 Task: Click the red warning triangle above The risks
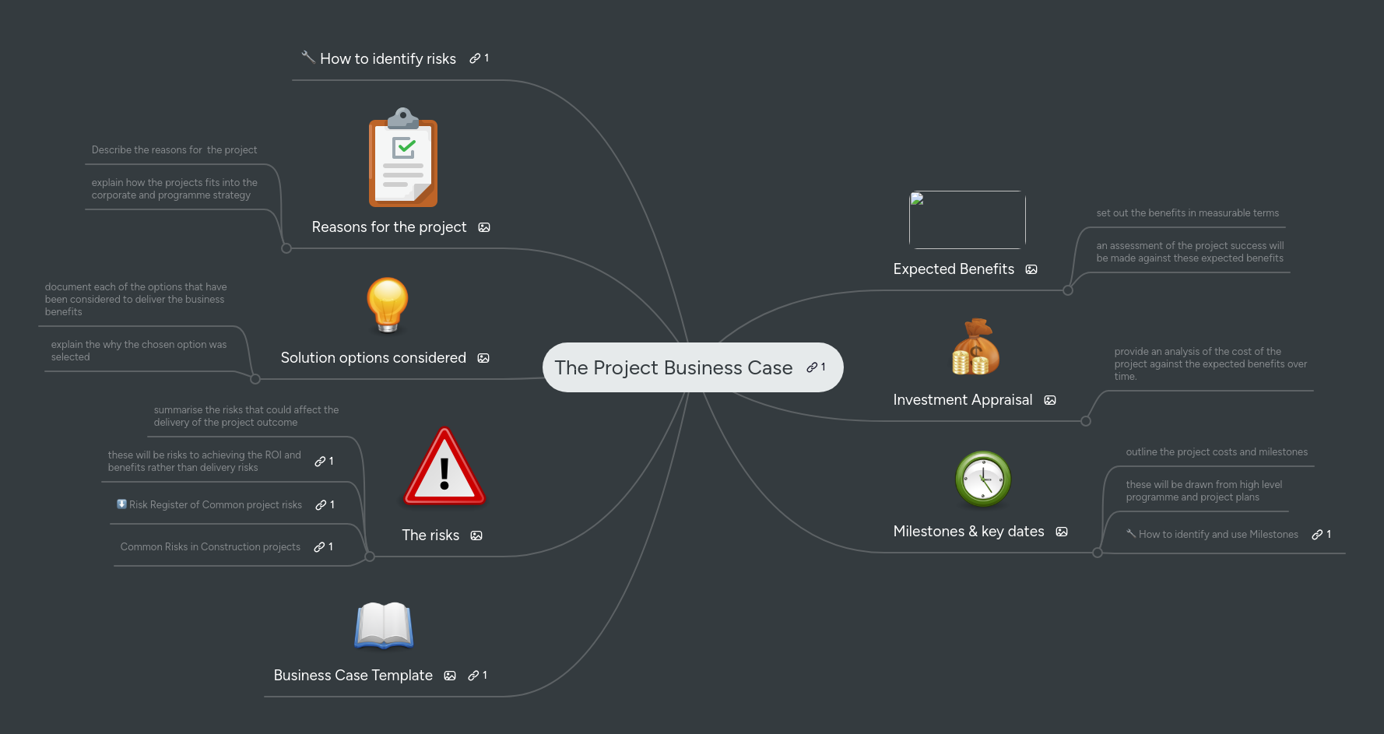(x=444, y=467)
